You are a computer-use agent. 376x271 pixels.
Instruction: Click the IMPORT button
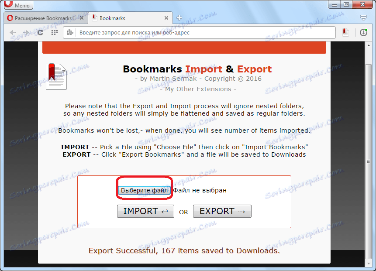(145, 211)
